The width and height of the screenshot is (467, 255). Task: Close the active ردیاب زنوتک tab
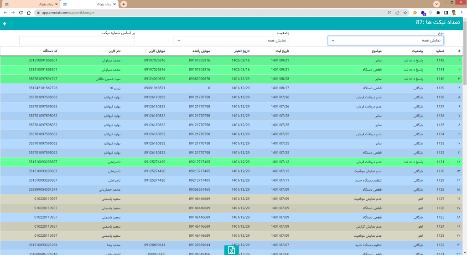click(114, 4)
